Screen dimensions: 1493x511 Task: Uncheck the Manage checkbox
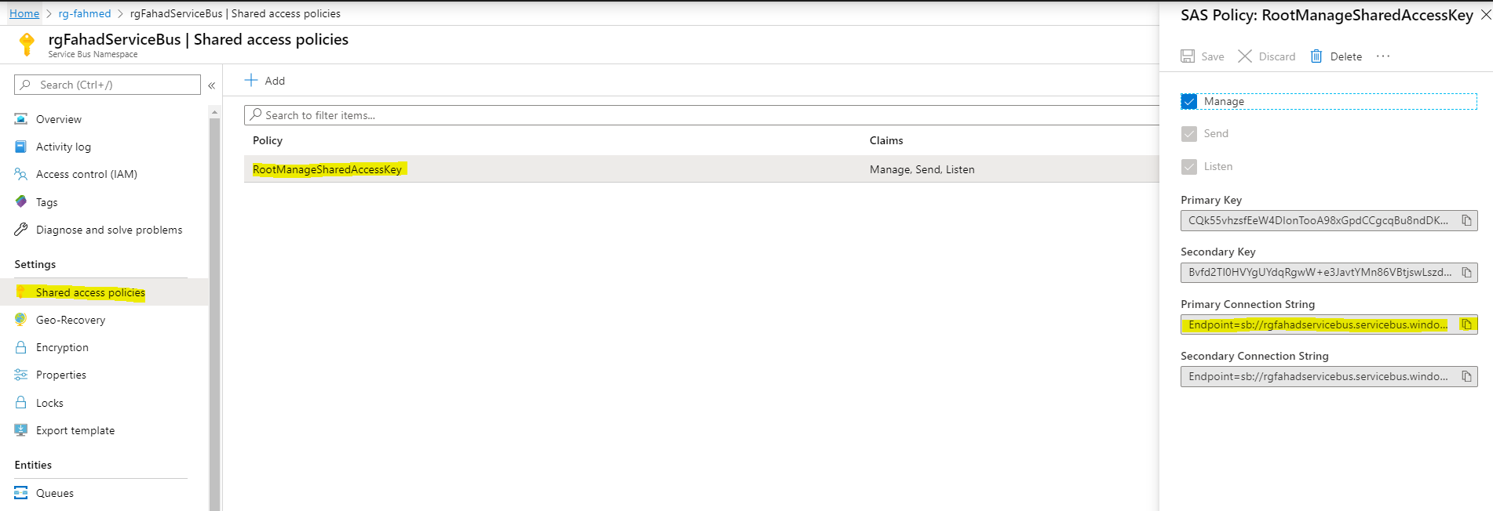point(1189,102)
